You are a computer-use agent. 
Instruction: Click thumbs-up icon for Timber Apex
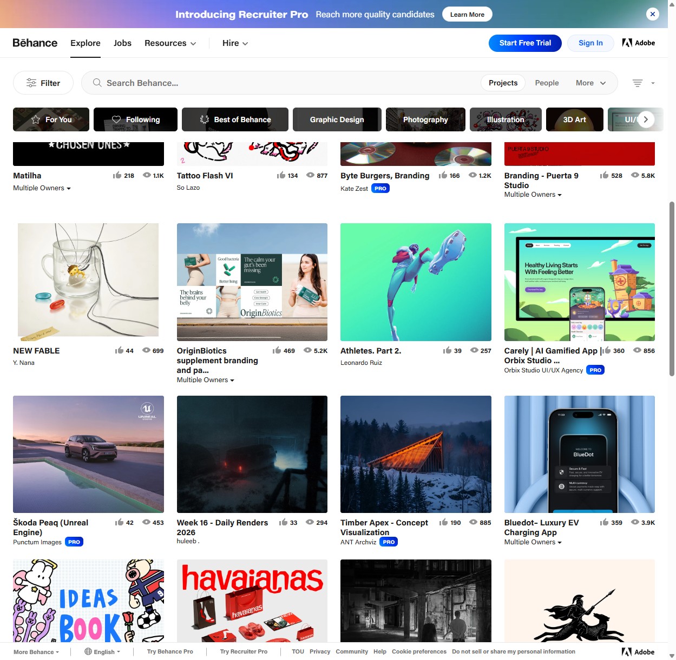pyautogui.click(x=444, y=522)
